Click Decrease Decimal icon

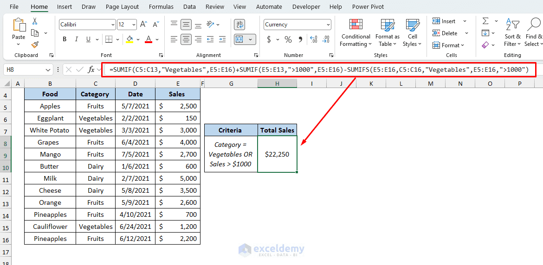pos(325,39)
